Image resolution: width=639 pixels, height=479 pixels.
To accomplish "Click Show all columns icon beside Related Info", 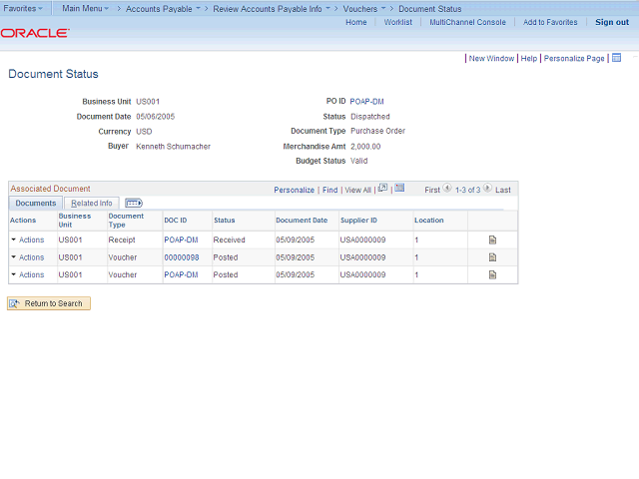I will (134, 203).
